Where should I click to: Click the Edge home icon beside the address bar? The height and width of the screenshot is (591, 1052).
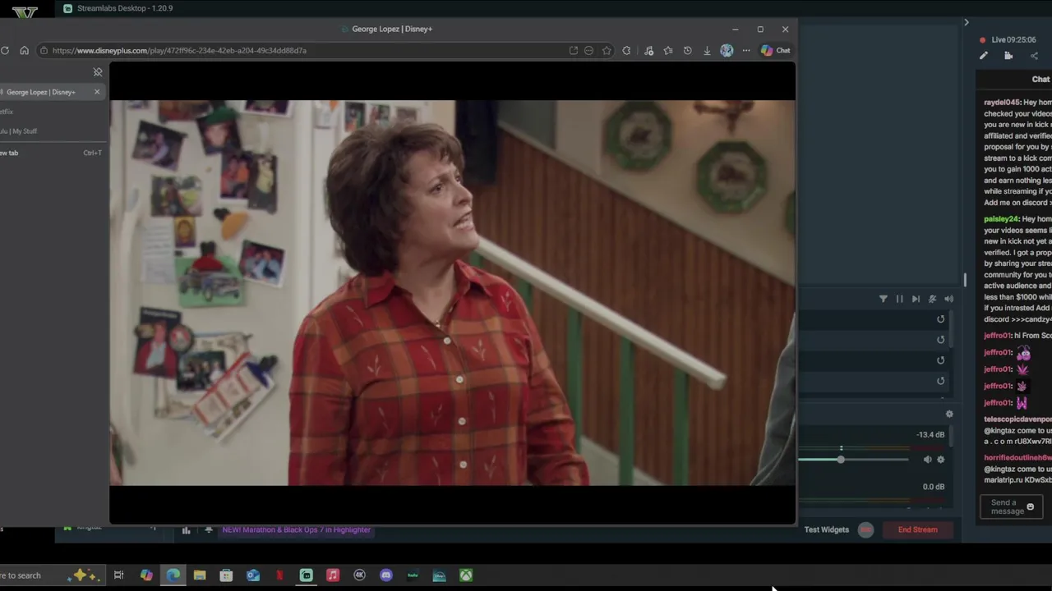tap(24, 50)
